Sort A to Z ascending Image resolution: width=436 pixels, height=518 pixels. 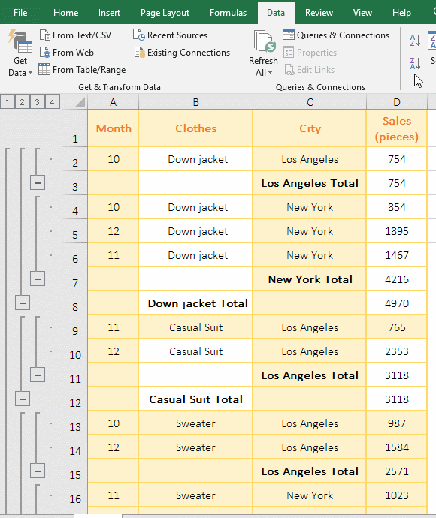(415, 40)
